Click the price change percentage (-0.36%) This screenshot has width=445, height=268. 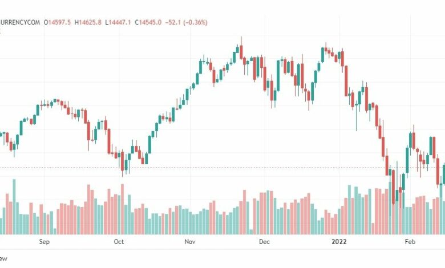tap(195, 22)
